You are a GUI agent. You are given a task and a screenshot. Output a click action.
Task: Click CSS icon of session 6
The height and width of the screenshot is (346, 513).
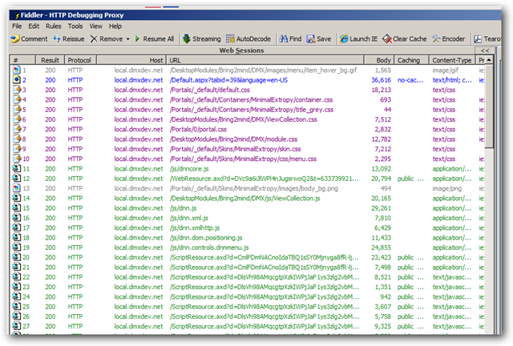coord(17,119)
